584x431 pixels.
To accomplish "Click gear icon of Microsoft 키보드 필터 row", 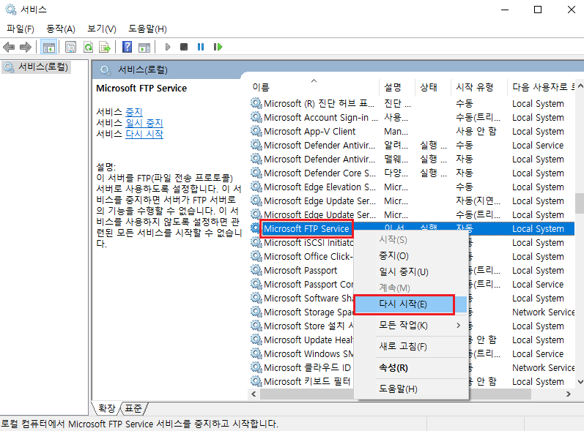I will tap(256, 381).
